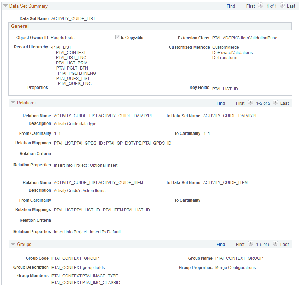301x285 pixels.
Task: Click the back arrow icon in Relations header
Action: click(x=251, y=103)
